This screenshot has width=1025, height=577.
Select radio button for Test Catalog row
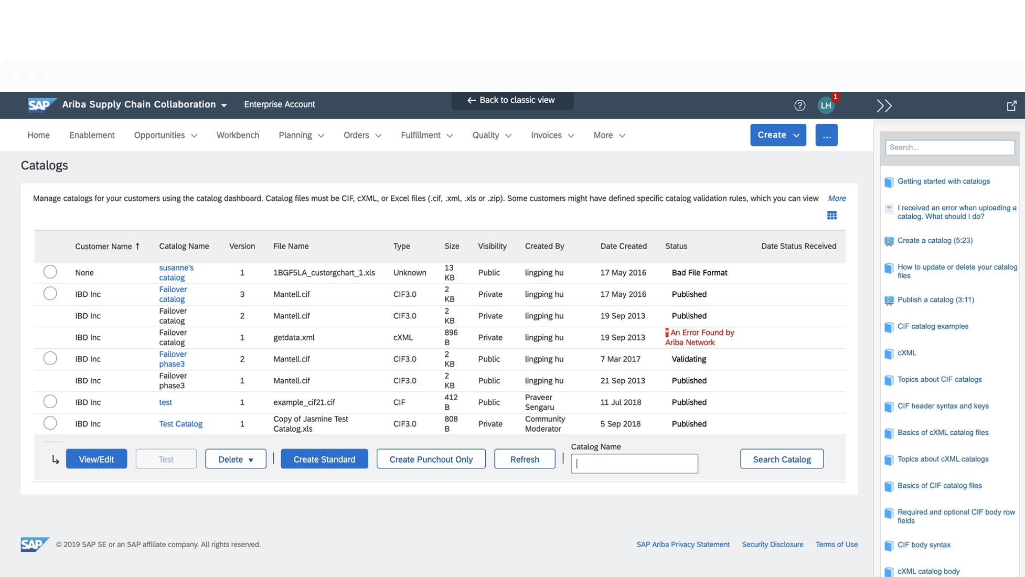50,423
